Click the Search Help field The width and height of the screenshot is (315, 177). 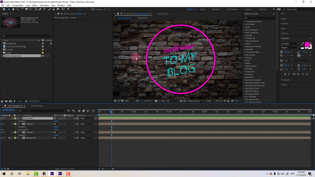pos(298,9)
